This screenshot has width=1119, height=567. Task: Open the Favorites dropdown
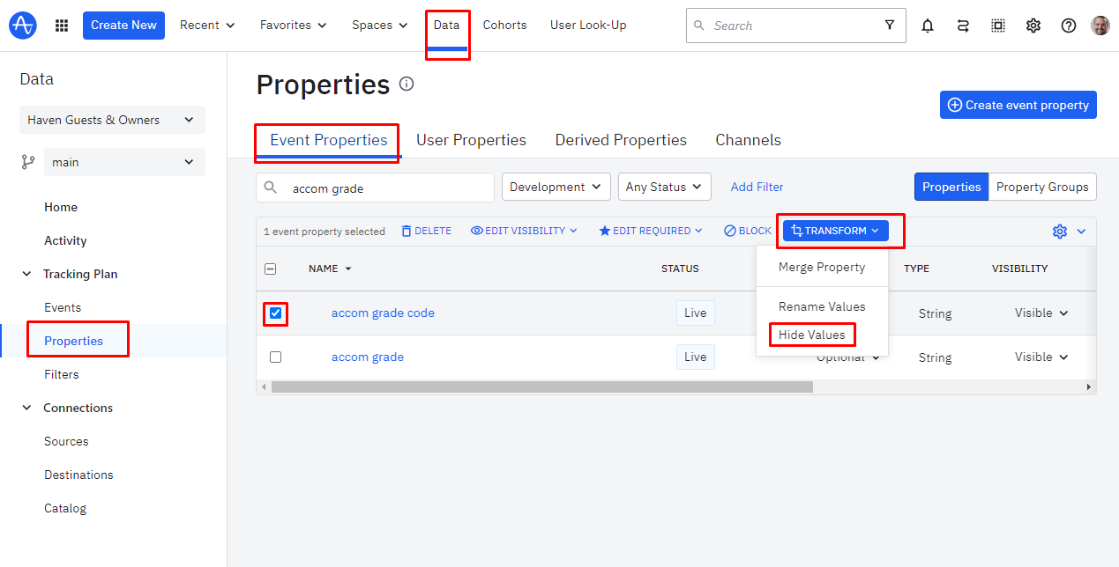click(x=293, y=26)
